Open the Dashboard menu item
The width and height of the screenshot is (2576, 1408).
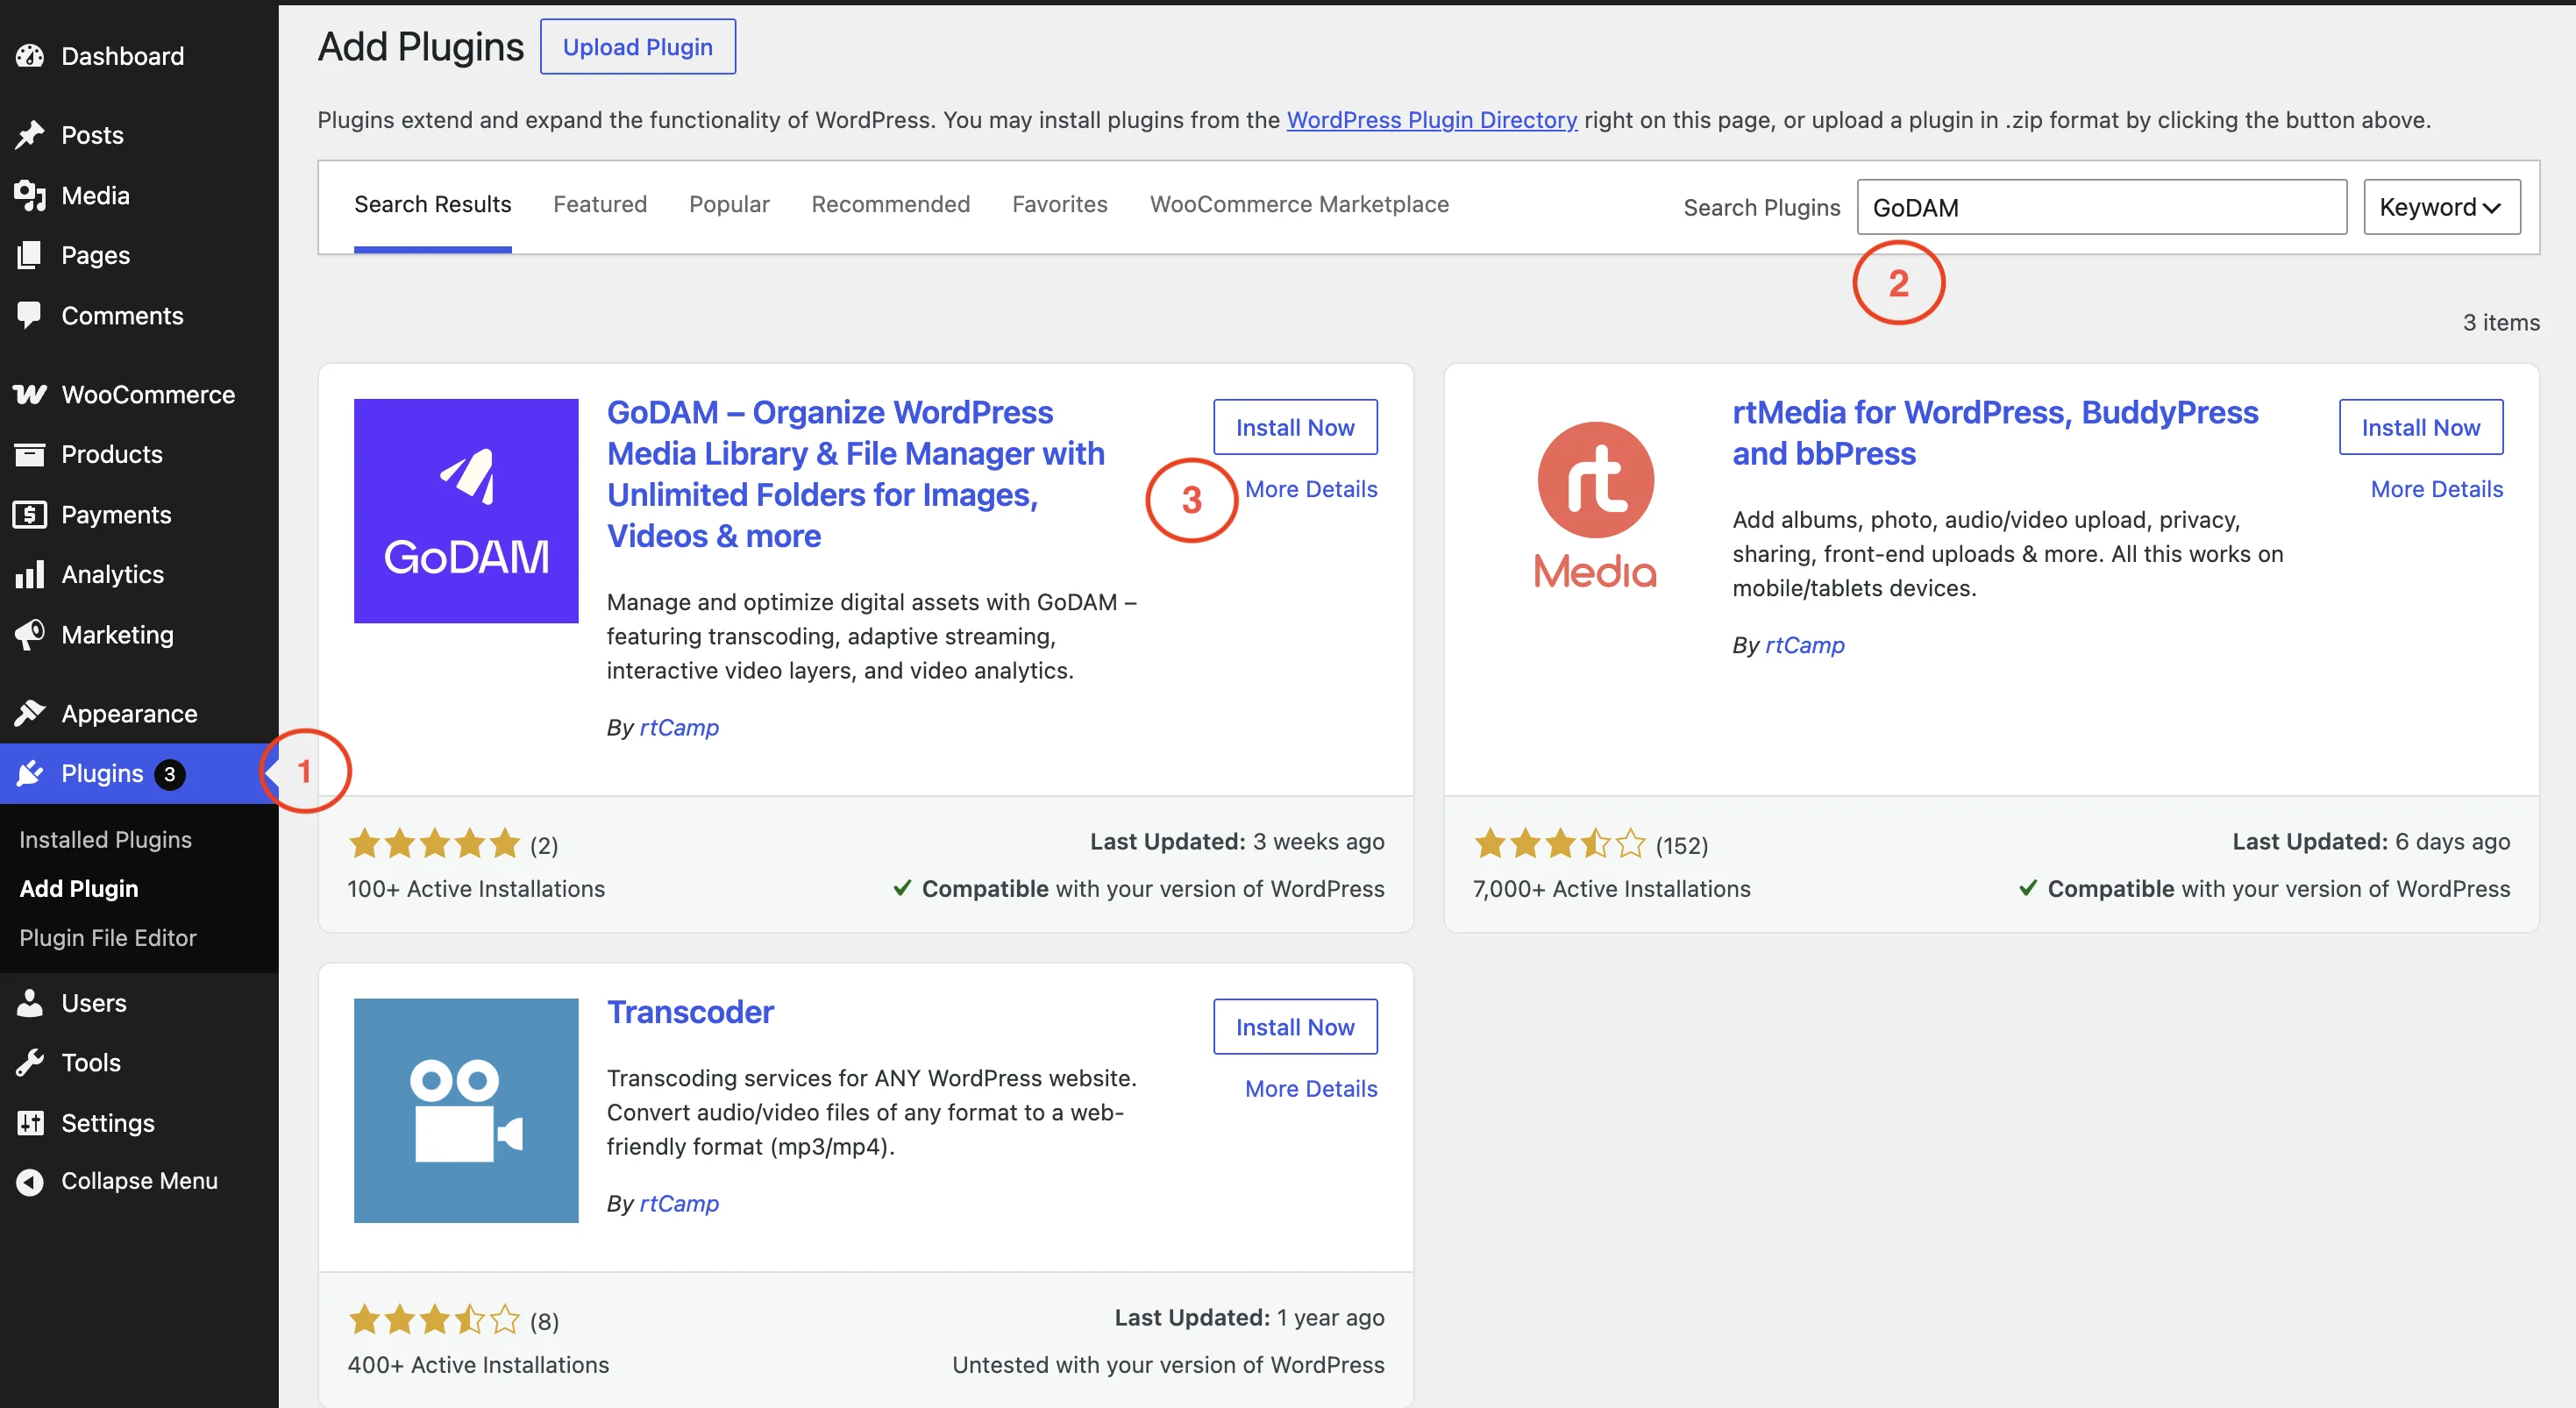pyautogui.click(x=139, y=56)
